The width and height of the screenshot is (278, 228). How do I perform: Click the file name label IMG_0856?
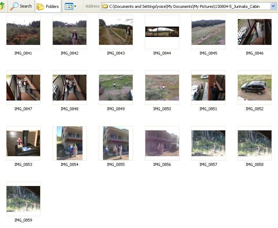coord(162,164)
